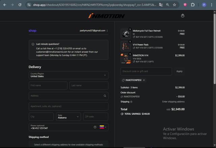Open the State dropdown showing Alabama

point(68,117)
